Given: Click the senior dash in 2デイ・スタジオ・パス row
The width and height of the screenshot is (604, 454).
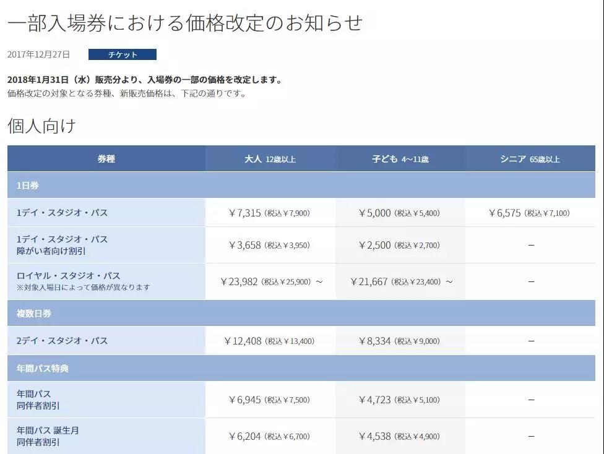Looking at the screenshot, I should click(531, 341).
